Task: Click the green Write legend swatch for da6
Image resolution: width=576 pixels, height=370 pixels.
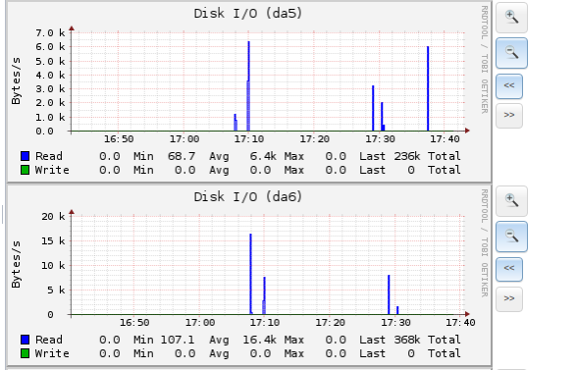Action: (x=25, y=353)
